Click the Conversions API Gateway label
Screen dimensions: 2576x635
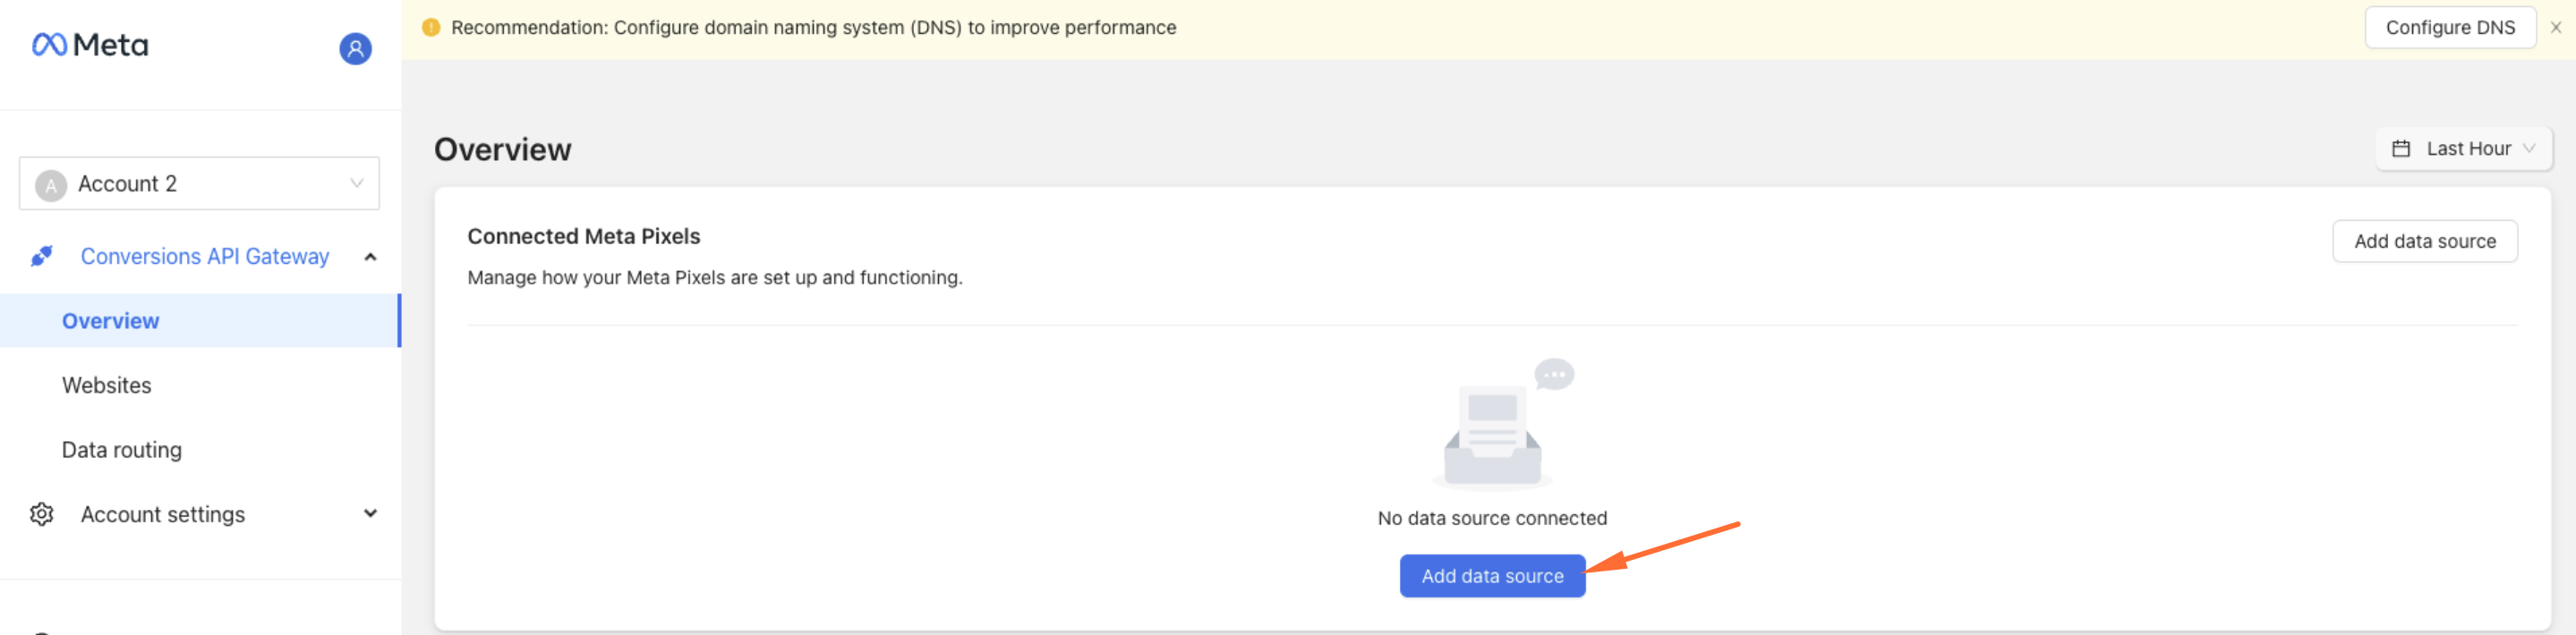[205, 257]
